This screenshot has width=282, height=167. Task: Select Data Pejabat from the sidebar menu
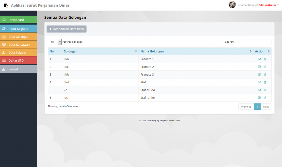(x=4, y=52)
